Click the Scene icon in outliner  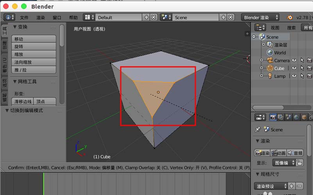click(x=262, y=37)
